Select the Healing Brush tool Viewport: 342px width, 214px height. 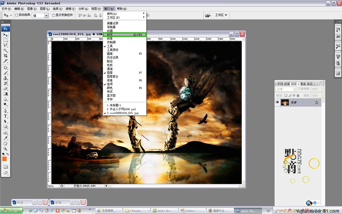(5, 68)
